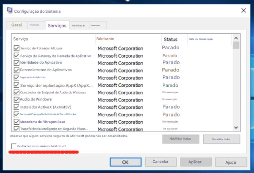
Task: Click the Configuração do Sistema window title
Action: (37, 11)
